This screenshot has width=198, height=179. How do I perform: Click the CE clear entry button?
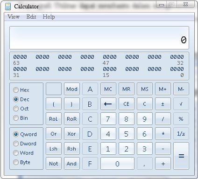(x=127, y=104)
